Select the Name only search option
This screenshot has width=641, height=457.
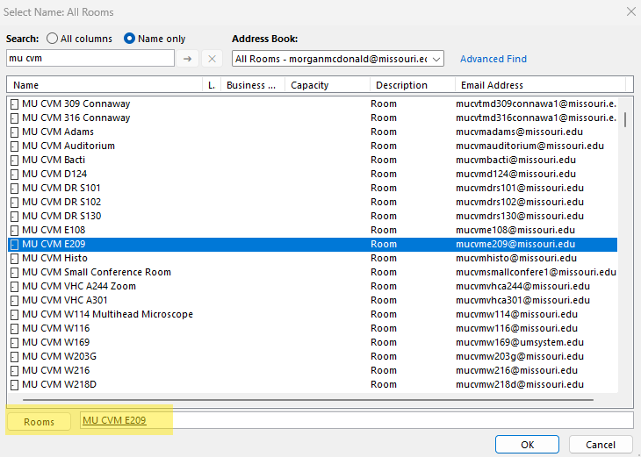pos(130,39)
